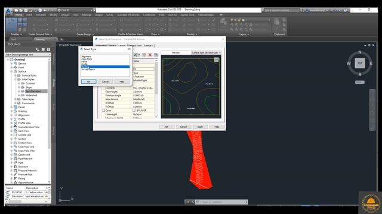Collapse the Surface node in tree
Screen dimensions: 382x214
click(11, 71)
